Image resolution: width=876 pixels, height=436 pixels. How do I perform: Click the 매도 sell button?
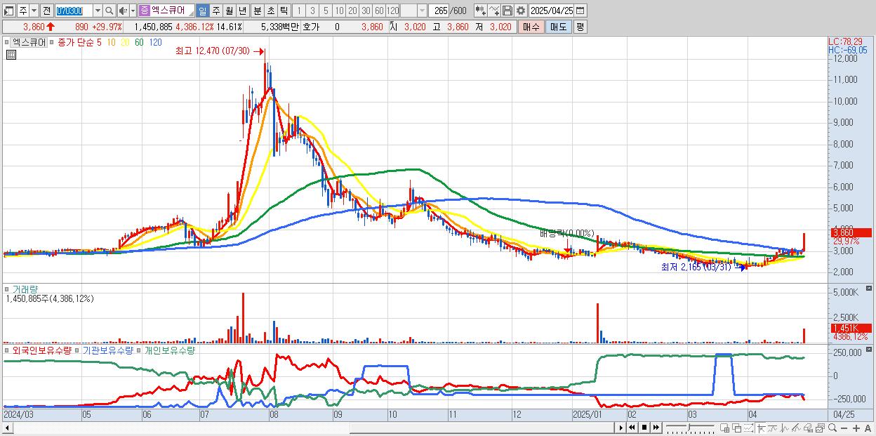point(558,27)
